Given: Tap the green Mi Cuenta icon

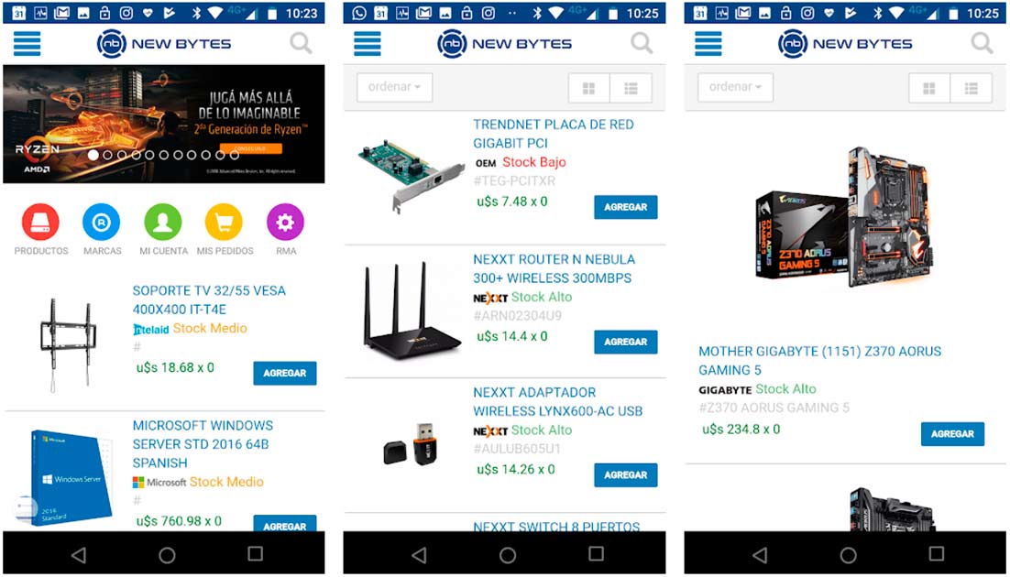Looking at the screenshot, I should tap(163, 223).
